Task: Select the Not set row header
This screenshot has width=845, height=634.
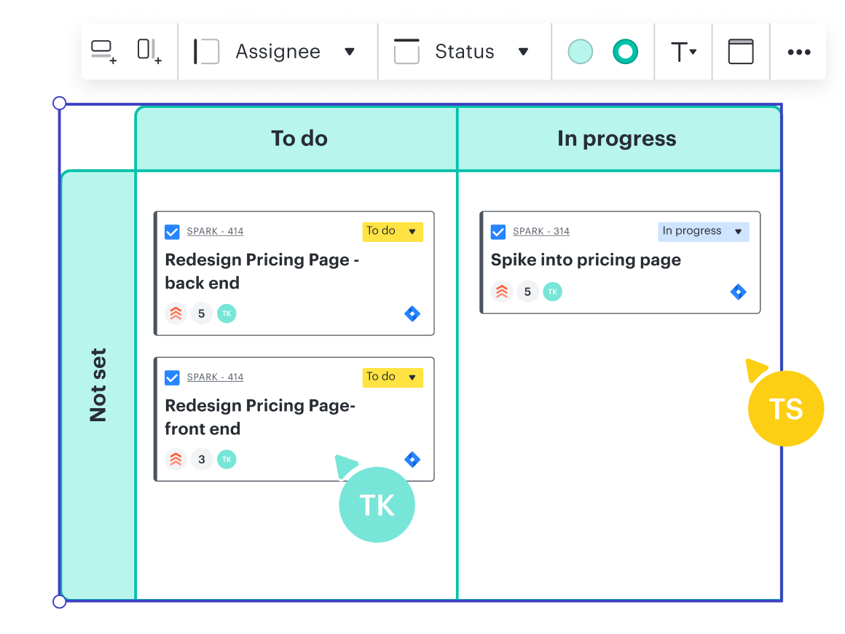Action: (98, 385)
